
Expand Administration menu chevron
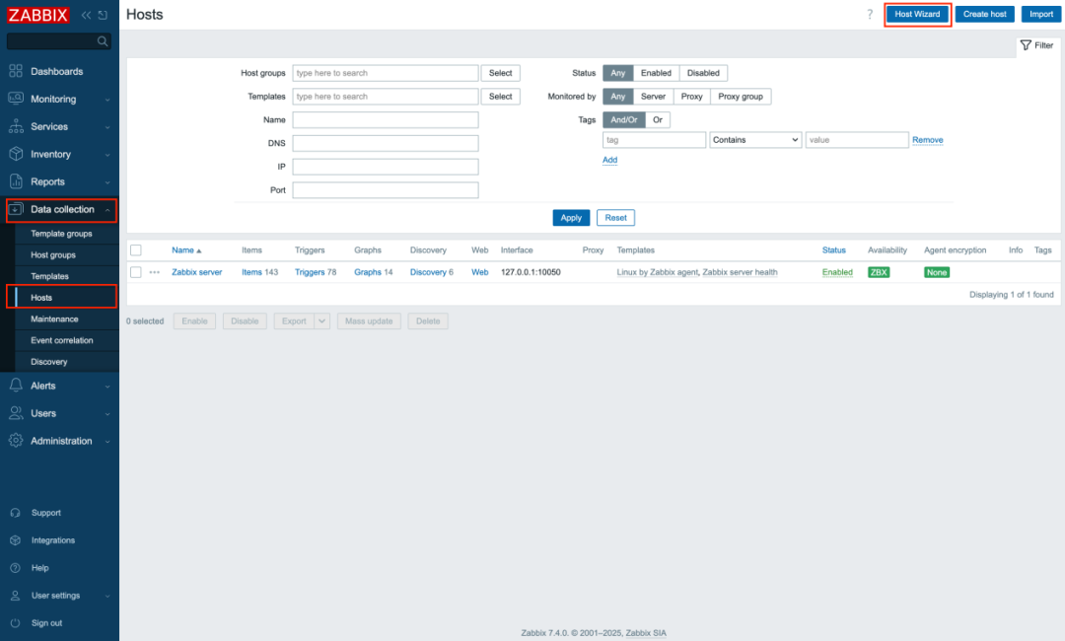[x=107, y=442]
